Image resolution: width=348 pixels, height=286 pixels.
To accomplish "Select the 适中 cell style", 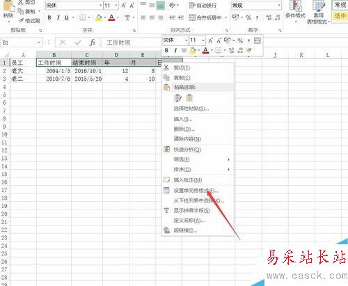I will click(x=340, y=16).
